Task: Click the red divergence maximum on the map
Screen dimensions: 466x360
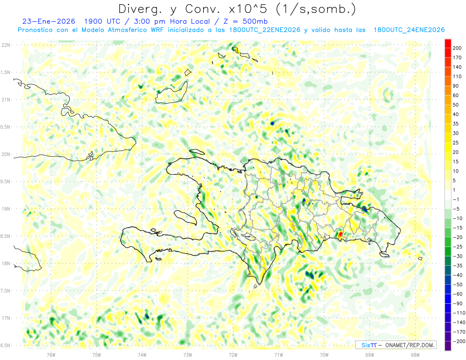Action: pyautogui.click(x=341, y=234)
